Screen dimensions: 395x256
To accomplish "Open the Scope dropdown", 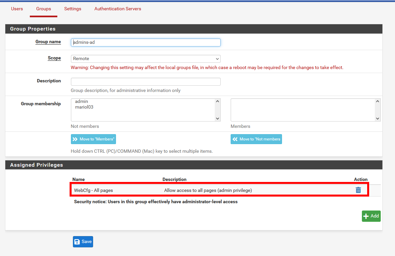I will 145,59.
